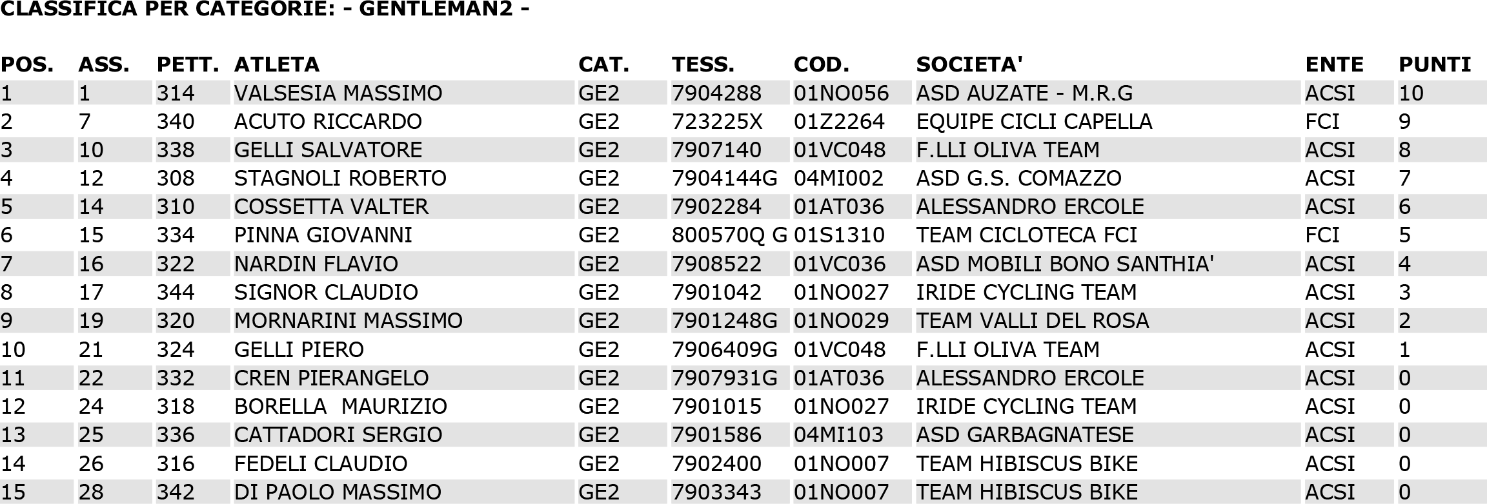1487x504 pixels.
Task: Click CREN PIERANGELO name
Action: 331,378
